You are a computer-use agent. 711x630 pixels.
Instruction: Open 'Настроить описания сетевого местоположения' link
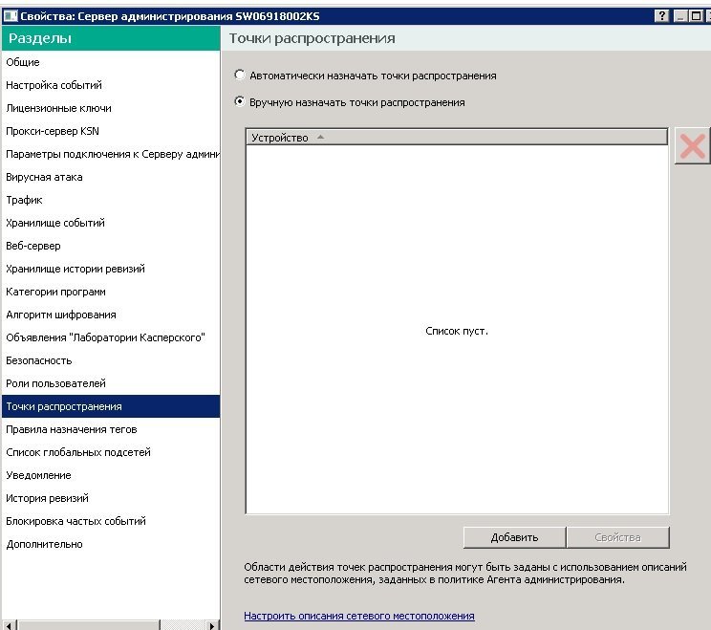359,616
